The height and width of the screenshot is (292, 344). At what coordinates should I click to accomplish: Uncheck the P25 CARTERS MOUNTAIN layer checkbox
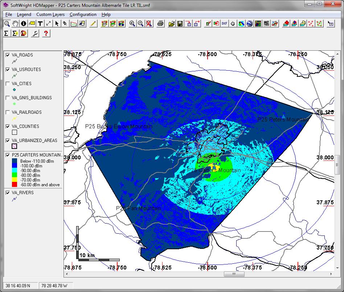[x=8, y=155]
